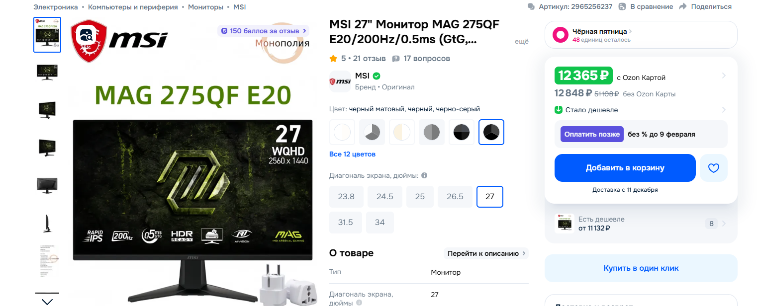Expand thumbnails with the down chevron
Image resolution: width=758 pixels, height=306 pixels.
click(47, 301)
